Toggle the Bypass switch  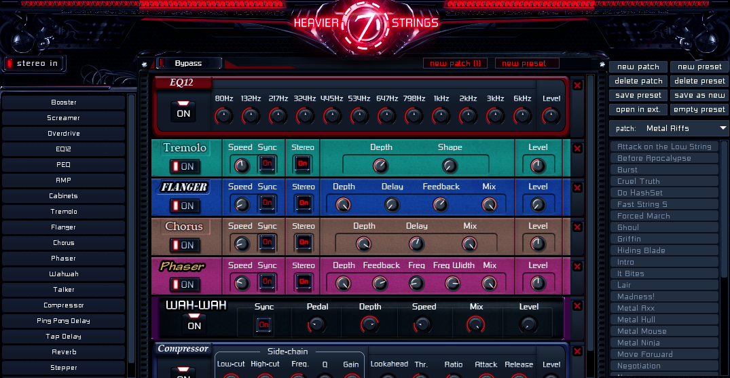pyautogui.click(x=189, y=63)
